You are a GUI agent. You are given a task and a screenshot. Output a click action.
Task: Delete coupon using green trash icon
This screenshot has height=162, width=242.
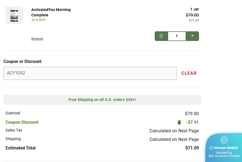click(179, 122)
